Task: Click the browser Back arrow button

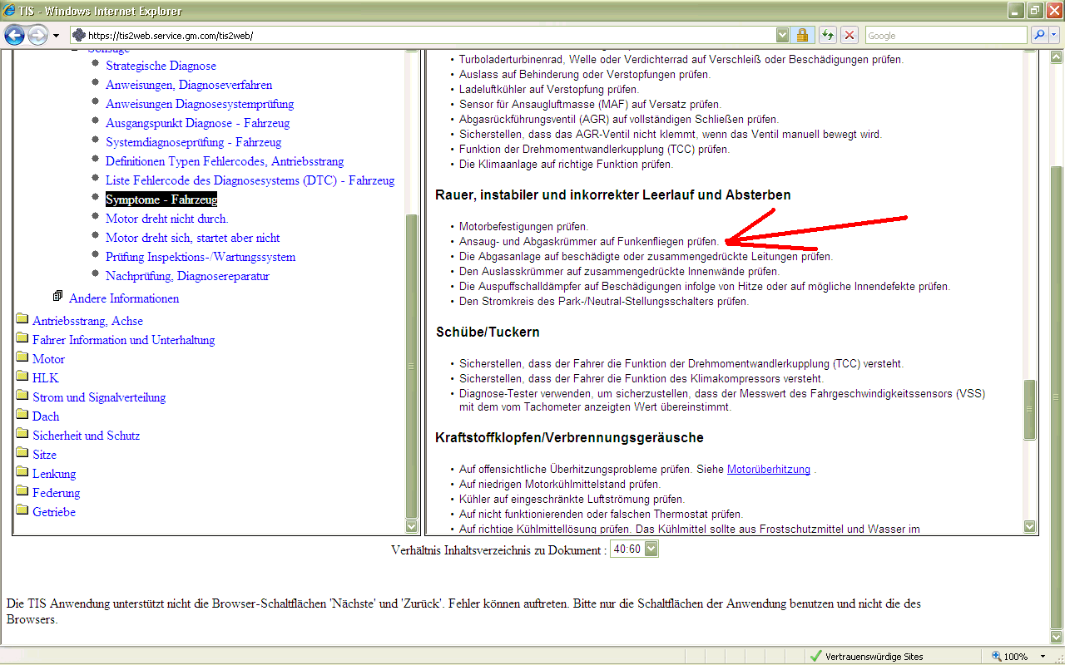Action: pos(15,35)
